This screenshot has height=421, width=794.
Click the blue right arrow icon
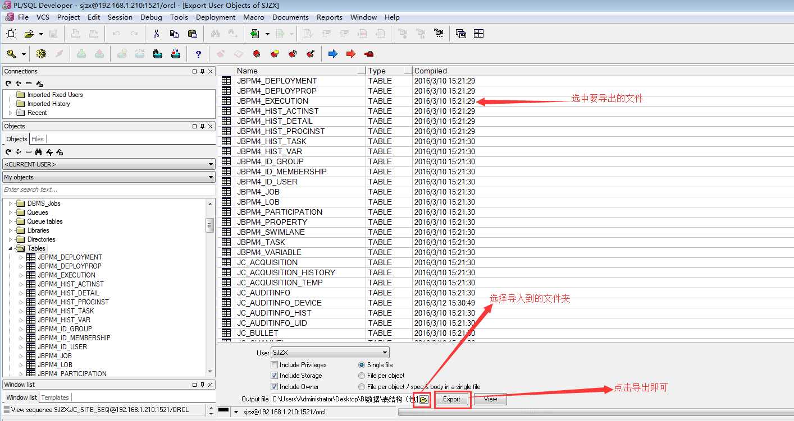[x=333, y=54]
